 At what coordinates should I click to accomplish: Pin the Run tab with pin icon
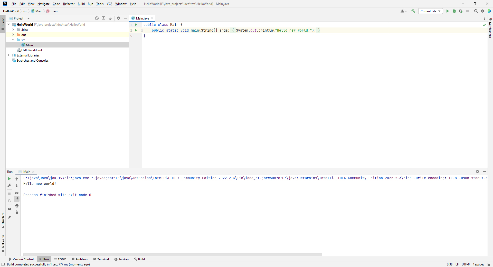click(x=9, y=217)
